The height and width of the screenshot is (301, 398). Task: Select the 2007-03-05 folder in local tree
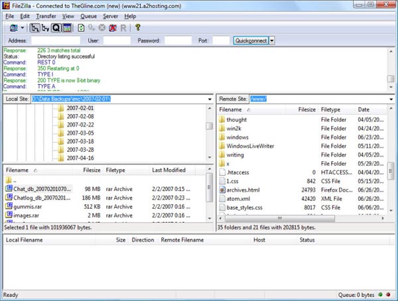pos(80,133)
